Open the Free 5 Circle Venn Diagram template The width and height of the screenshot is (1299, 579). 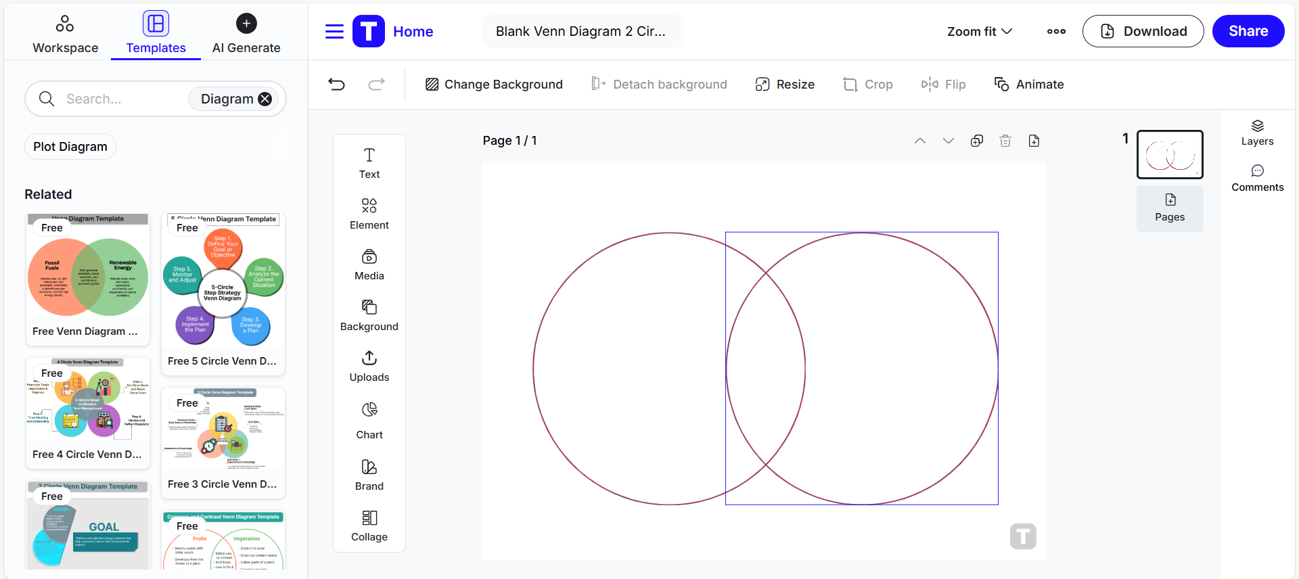(223, 294)
